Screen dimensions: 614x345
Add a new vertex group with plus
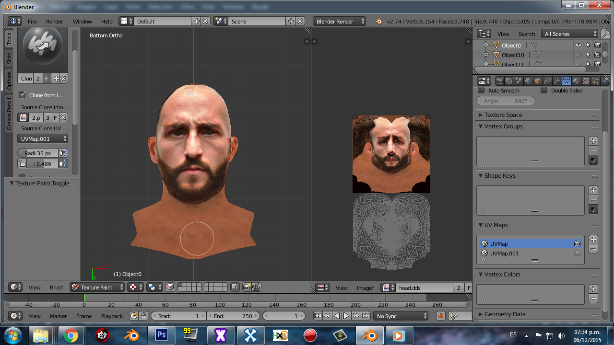[593, 141]
